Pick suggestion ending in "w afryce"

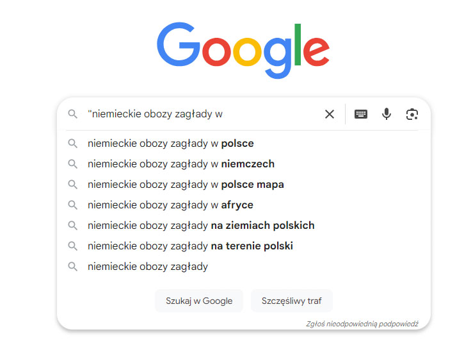coord(171,205)
